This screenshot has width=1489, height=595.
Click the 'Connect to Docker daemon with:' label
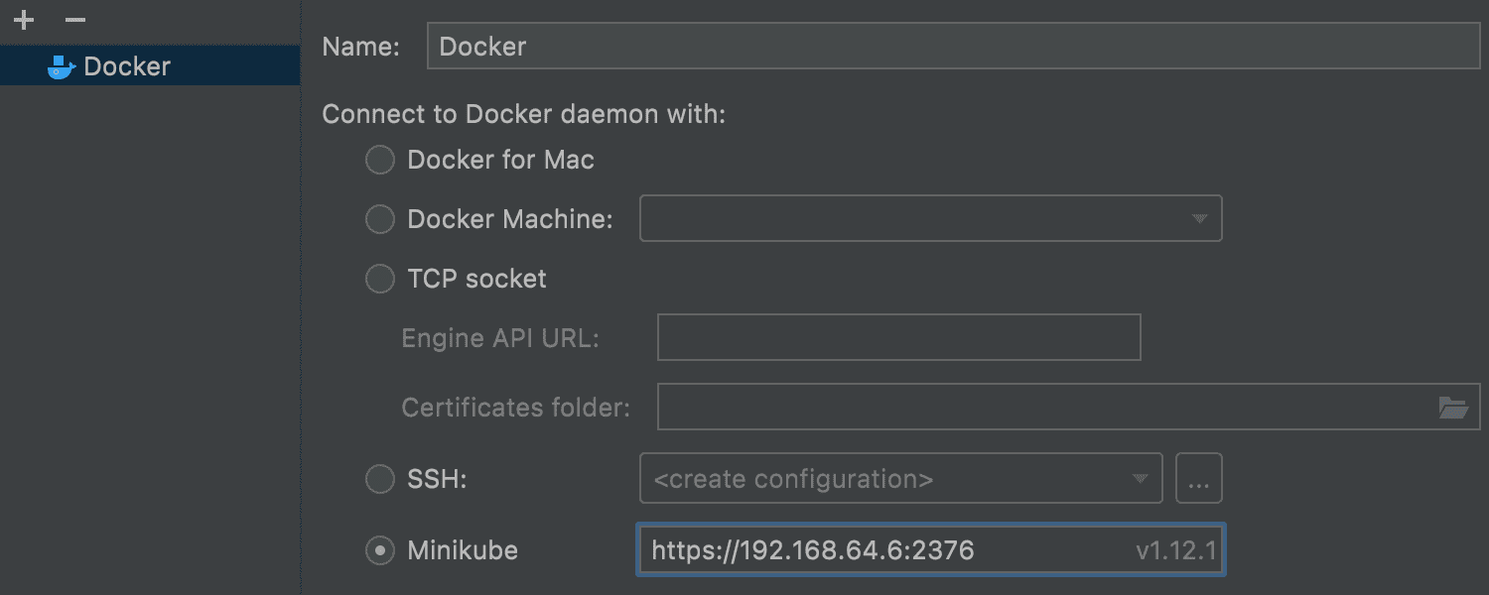[x=524, y=115]
